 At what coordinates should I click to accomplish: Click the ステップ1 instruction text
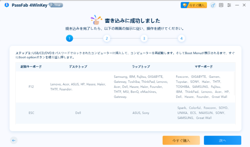125,55
